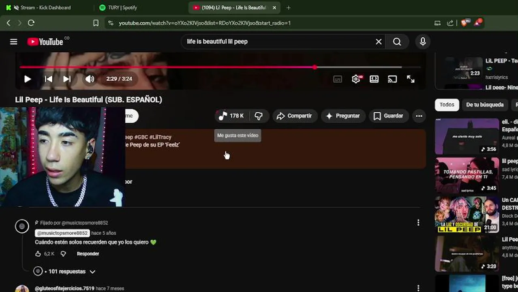Toggle subtitles captions button on player
This screenshot has width=518, height=292.
click(x=338, y=79)
